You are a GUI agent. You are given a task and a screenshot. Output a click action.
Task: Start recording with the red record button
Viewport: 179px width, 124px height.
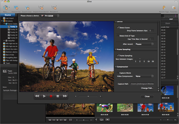[51, 96]
